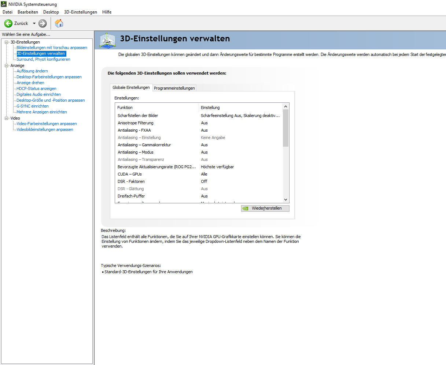446x365 pixels.
Task: Open the Hilfe menu
Action: pos(107,12)
